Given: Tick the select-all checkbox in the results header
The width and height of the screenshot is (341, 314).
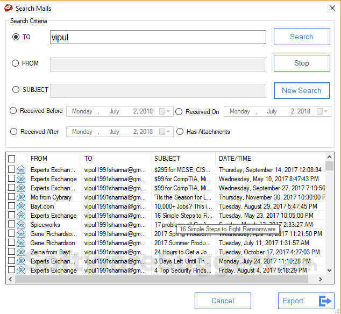Looking at the screenshot, I should point(11,159).
